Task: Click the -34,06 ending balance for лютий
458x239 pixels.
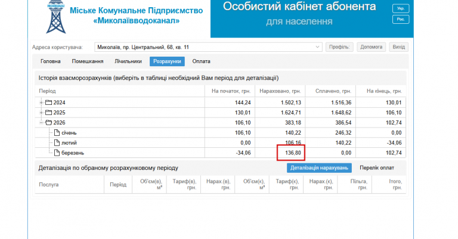Action: [394, 142]
